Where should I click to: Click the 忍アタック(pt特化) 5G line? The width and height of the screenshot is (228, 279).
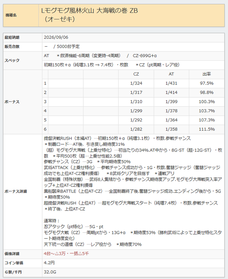74,227
